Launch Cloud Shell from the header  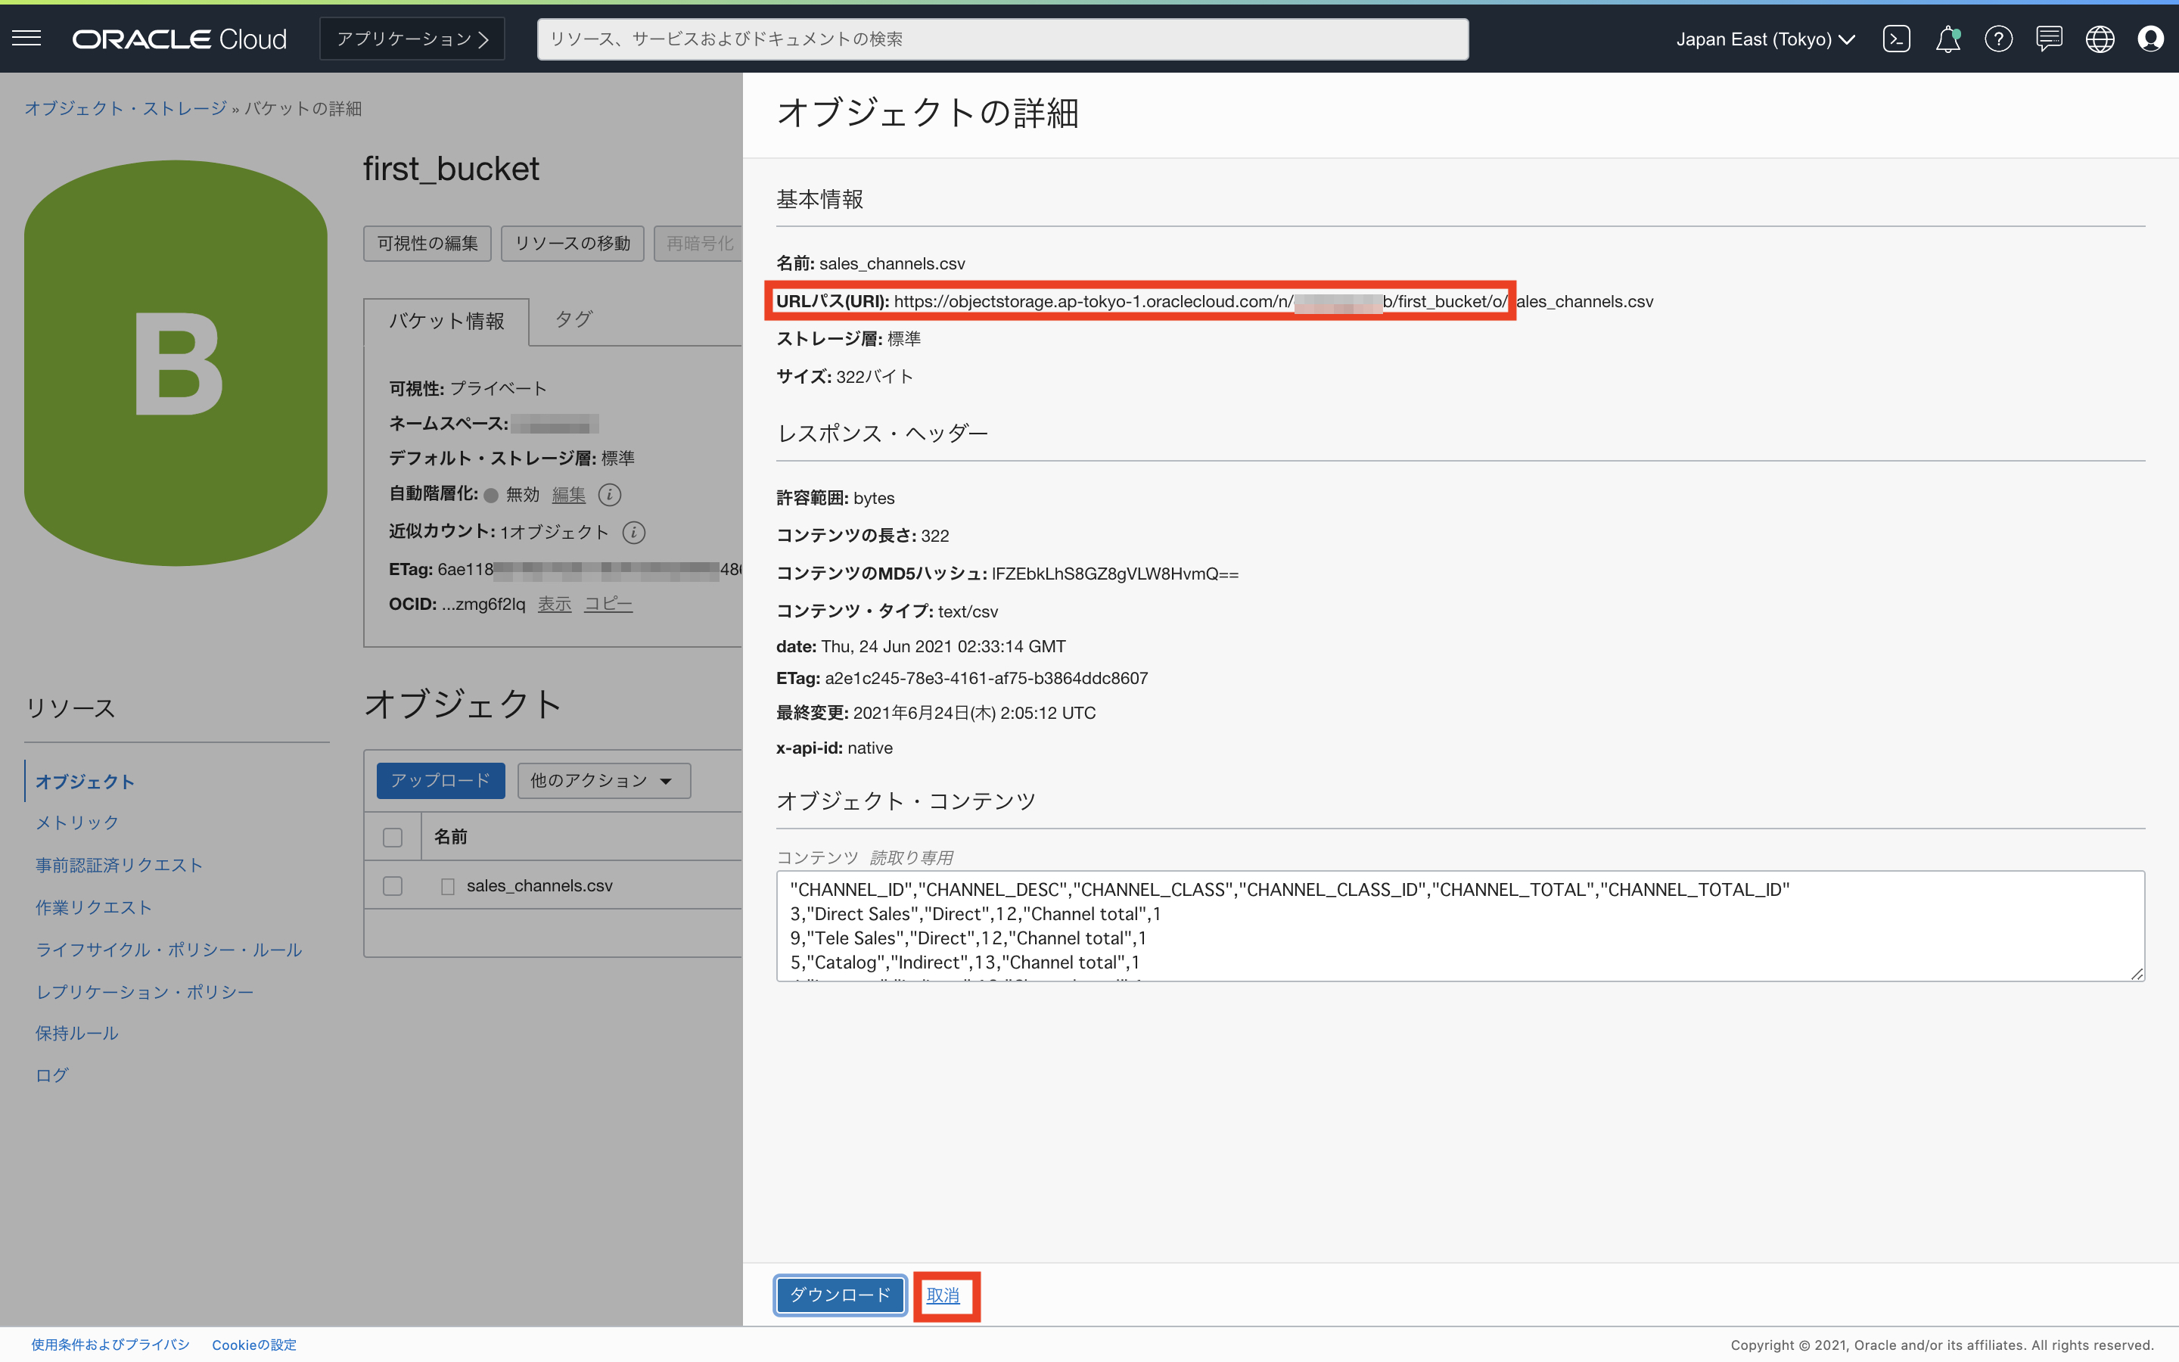[1896, 39]
